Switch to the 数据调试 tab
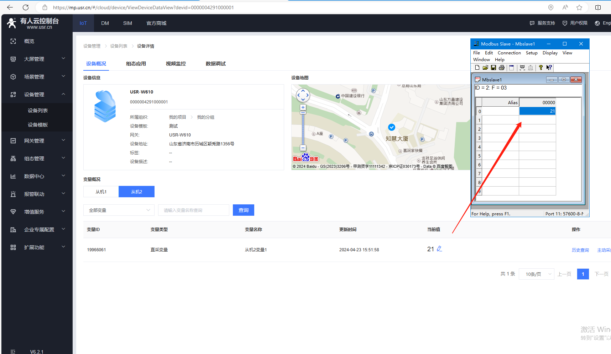Image resolution: width=611 pixels, height=354 pixels. (215, 64)
